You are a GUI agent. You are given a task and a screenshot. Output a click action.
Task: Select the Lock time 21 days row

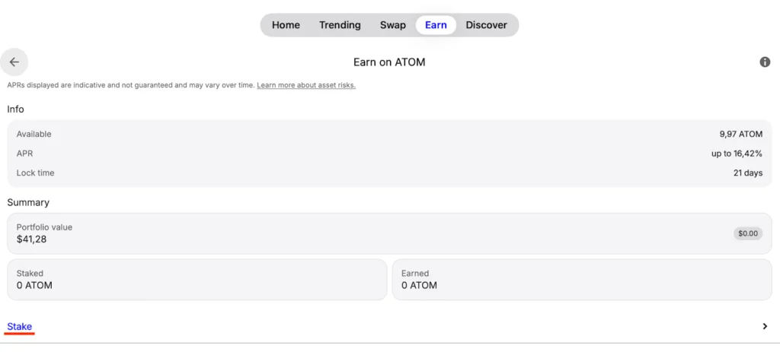pyautogui.click(x=389, y=173)
